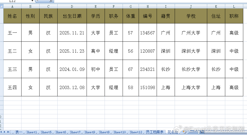Select the 编号 cell 151098
Image resolution: width=247 pixels, height=135 pixels.
pos(148,87)
